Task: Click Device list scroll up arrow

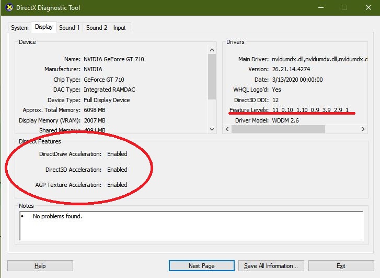Action: [x=212, y=50]
